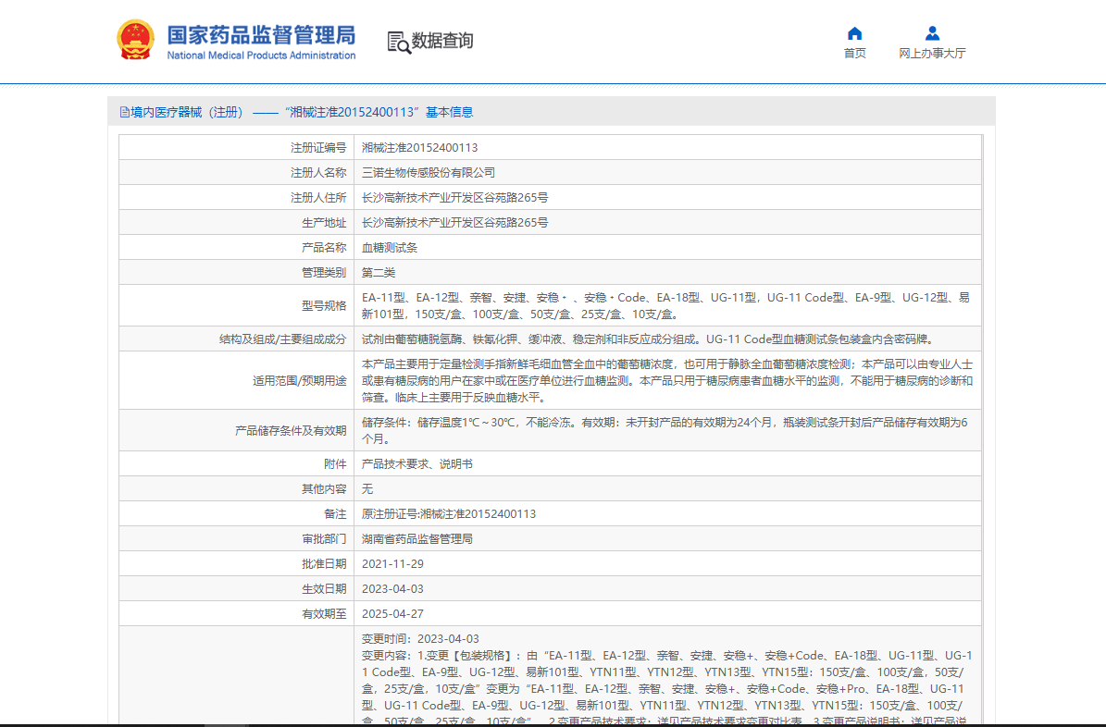Click the 血糖测试条 product name
This screenshot has height=727, width=1106.
(x=390, y=248)
